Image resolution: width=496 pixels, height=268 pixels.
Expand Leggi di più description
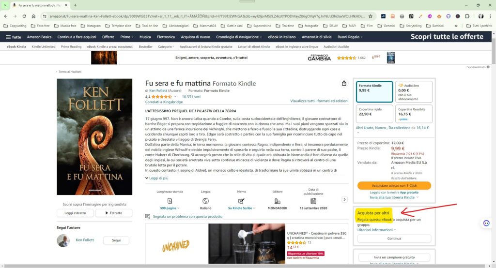pos(156,178)
